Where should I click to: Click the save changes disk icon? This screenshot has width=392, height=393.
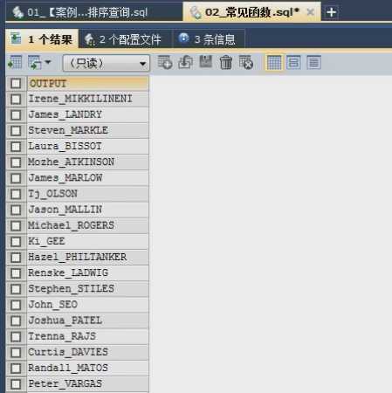click(206, 62)
